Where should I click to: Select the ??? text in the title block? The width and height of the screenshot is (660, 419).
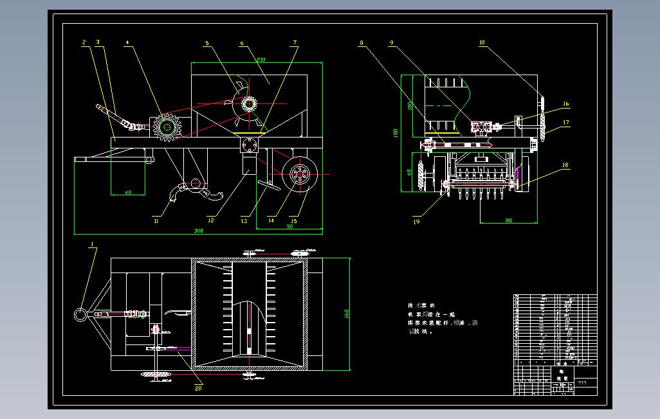click(582, 383)
